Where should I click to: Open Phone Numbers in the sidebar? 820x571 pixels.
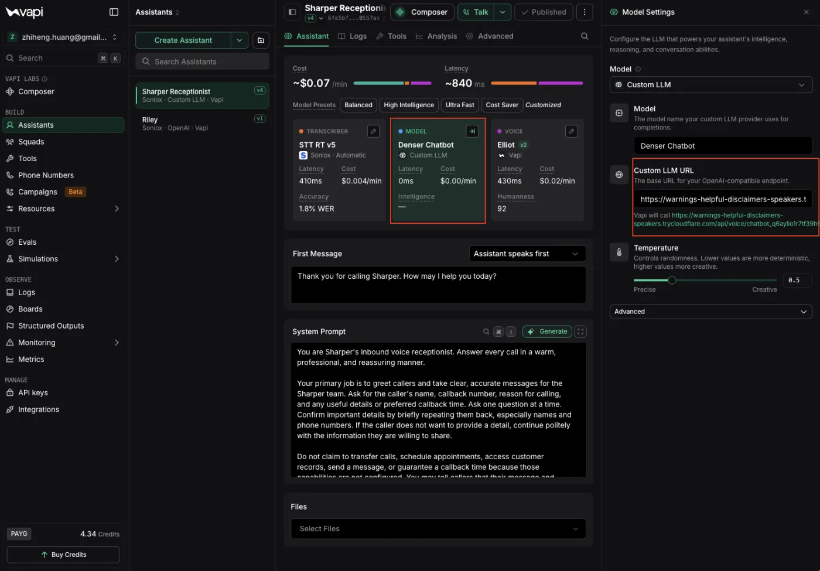(x=63, y=175)
